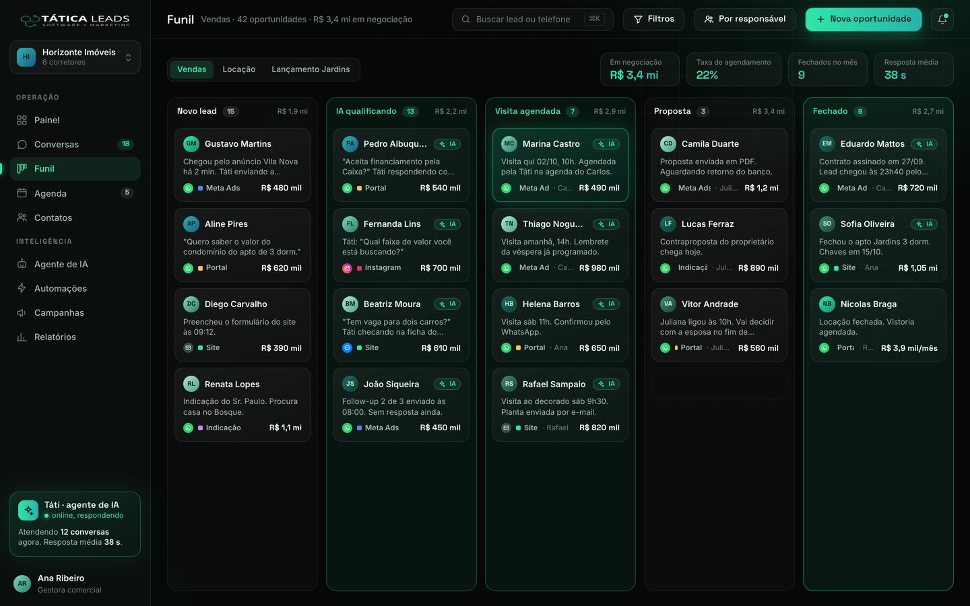Click email icon on Rafael Sampaio card

click(506, 428)
